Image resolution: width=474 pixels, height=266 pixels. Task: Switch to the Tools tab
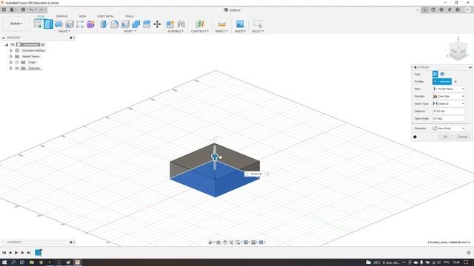130,16
